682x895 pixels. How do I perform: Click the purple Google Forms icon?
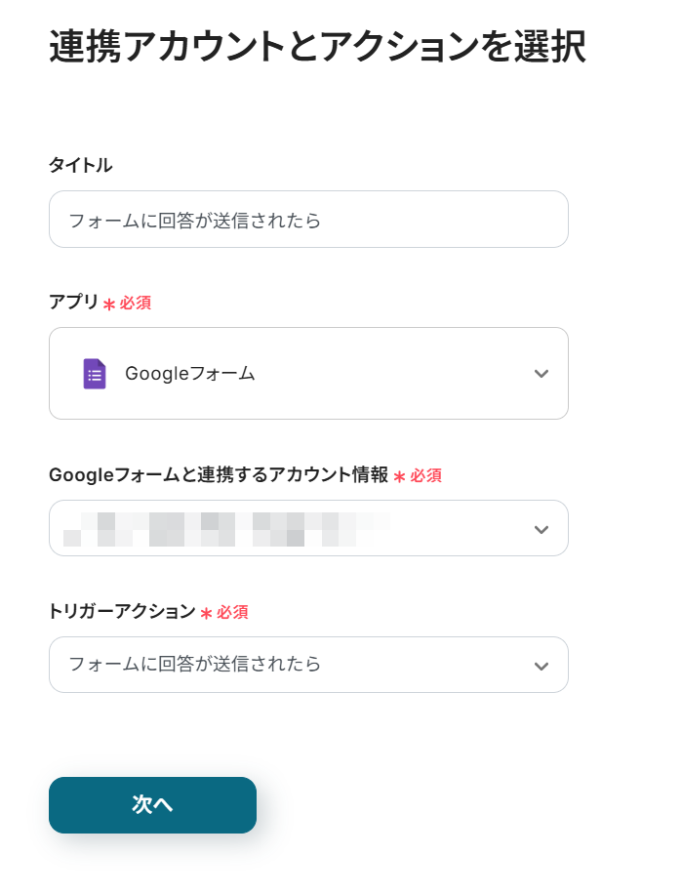(95, 374)
